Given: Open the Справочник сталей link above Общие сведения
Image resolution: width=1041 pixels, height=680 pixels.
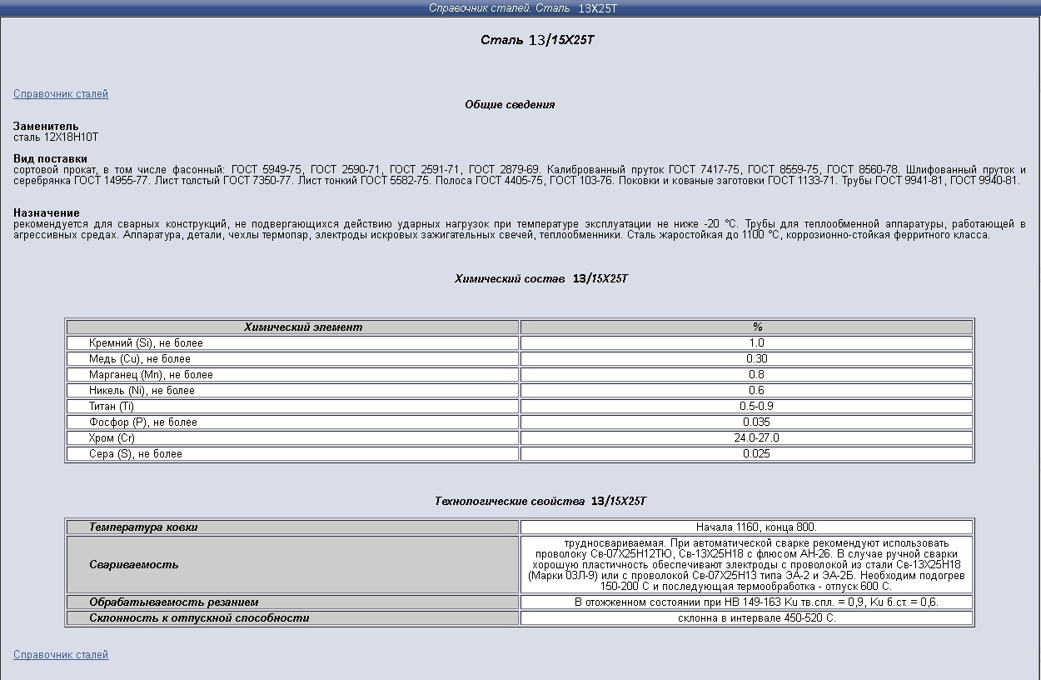Looking at the screenshot, I should (61, 94).
